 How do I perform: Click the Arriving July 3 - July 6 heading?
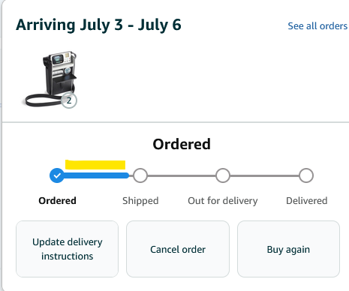point(98,25)
